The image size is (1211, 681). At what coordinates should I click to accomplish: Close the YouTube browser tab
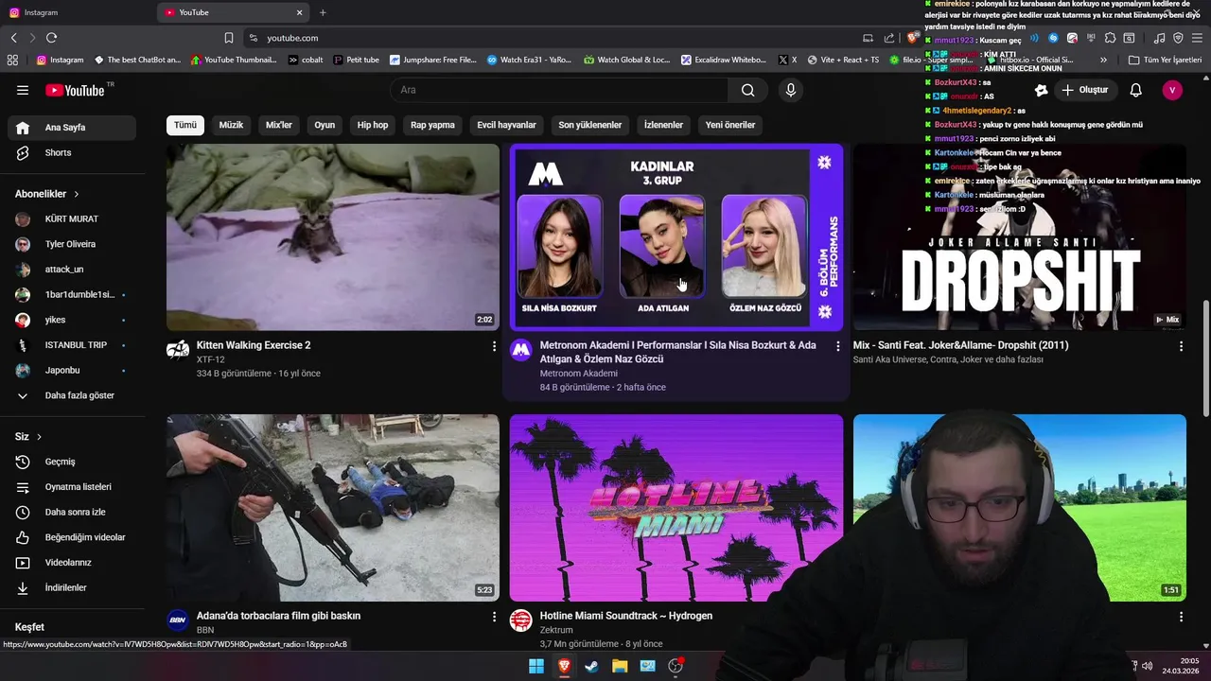point(300,12)
